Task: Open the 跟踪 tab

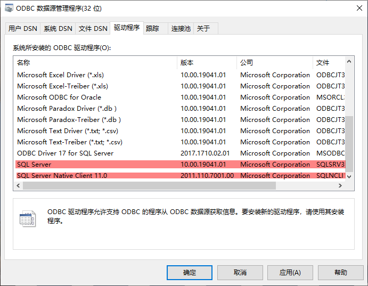Action: coord(156,29)
